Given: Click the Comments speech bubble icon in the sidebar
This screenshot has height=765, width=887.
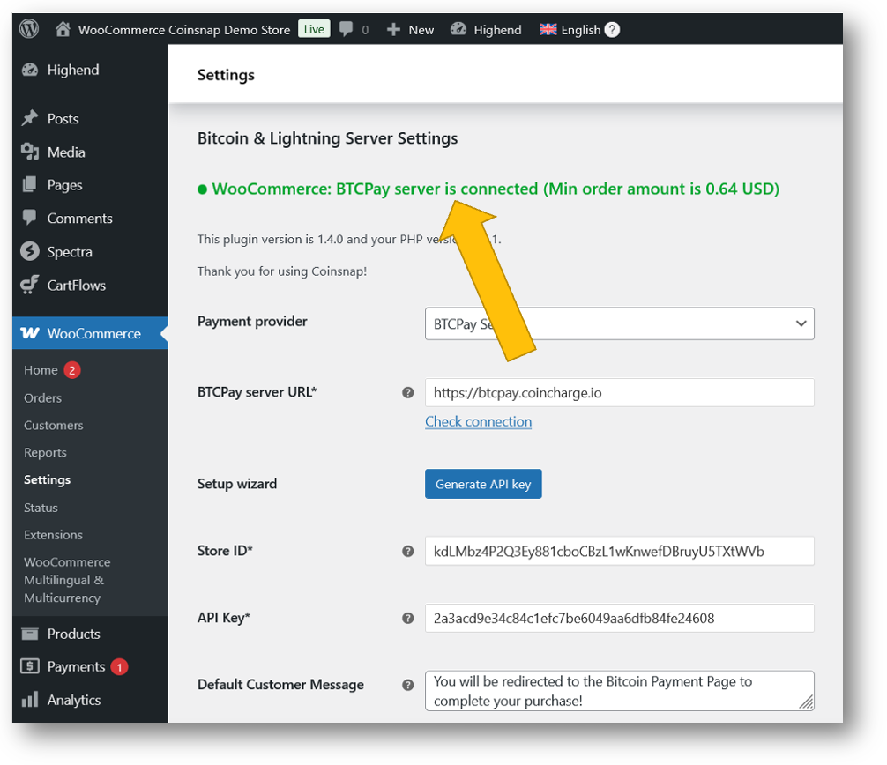Looking at the screenshot, I should point(29,218).
